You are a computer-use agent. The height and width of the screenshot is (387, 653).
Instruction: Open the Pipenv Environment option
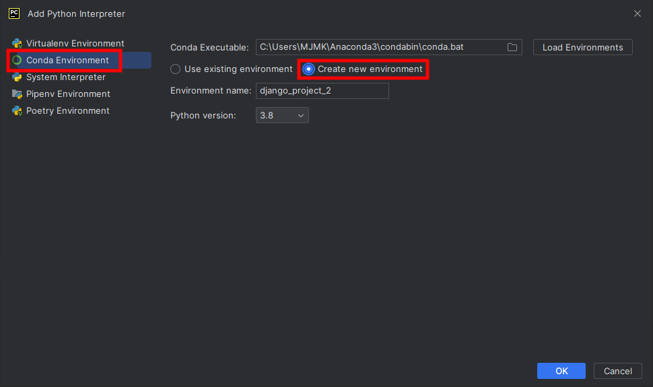(x=68, y=94)
